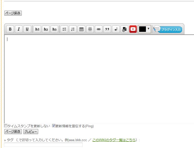The width and height of the screenshot is (194, 148).
Task: Toggle bold formatting in editor toolbar
Action: tap(10, 29)
